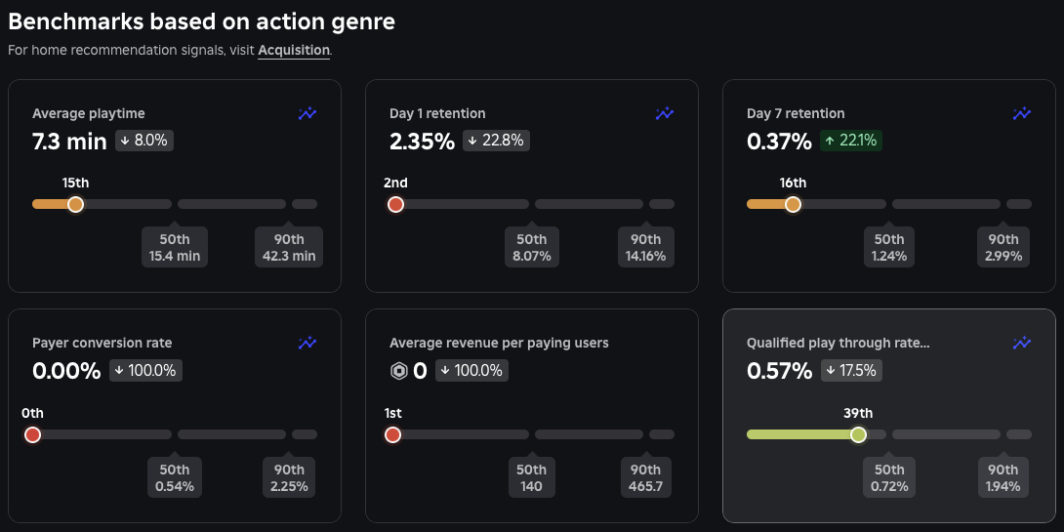The image size is (1064, 532).
Task: Open trend chart icon for Payer conversion rate
Action: click(307, 344)
